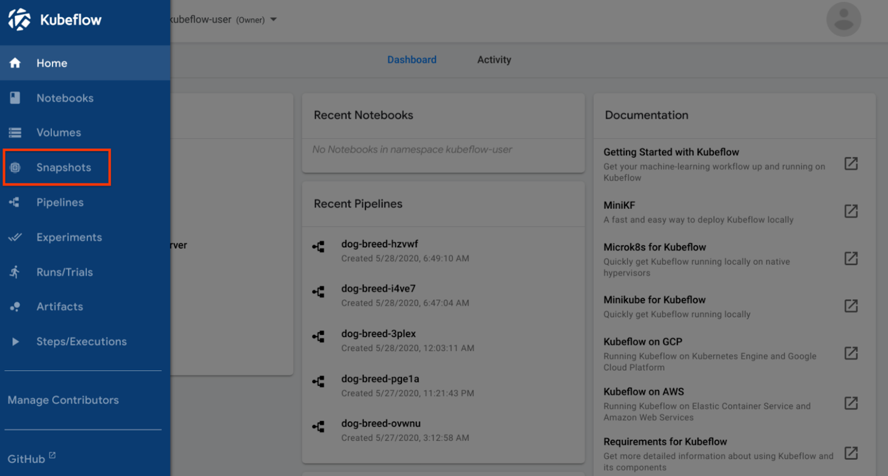The width and height of the screenshot is (888, 476).
Task: Click the Experiments checkmark icon
Action: coord(15,237)
